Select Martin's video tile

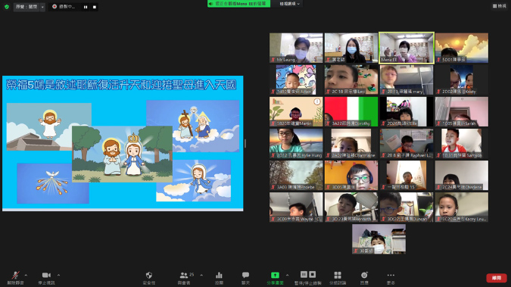296,111
